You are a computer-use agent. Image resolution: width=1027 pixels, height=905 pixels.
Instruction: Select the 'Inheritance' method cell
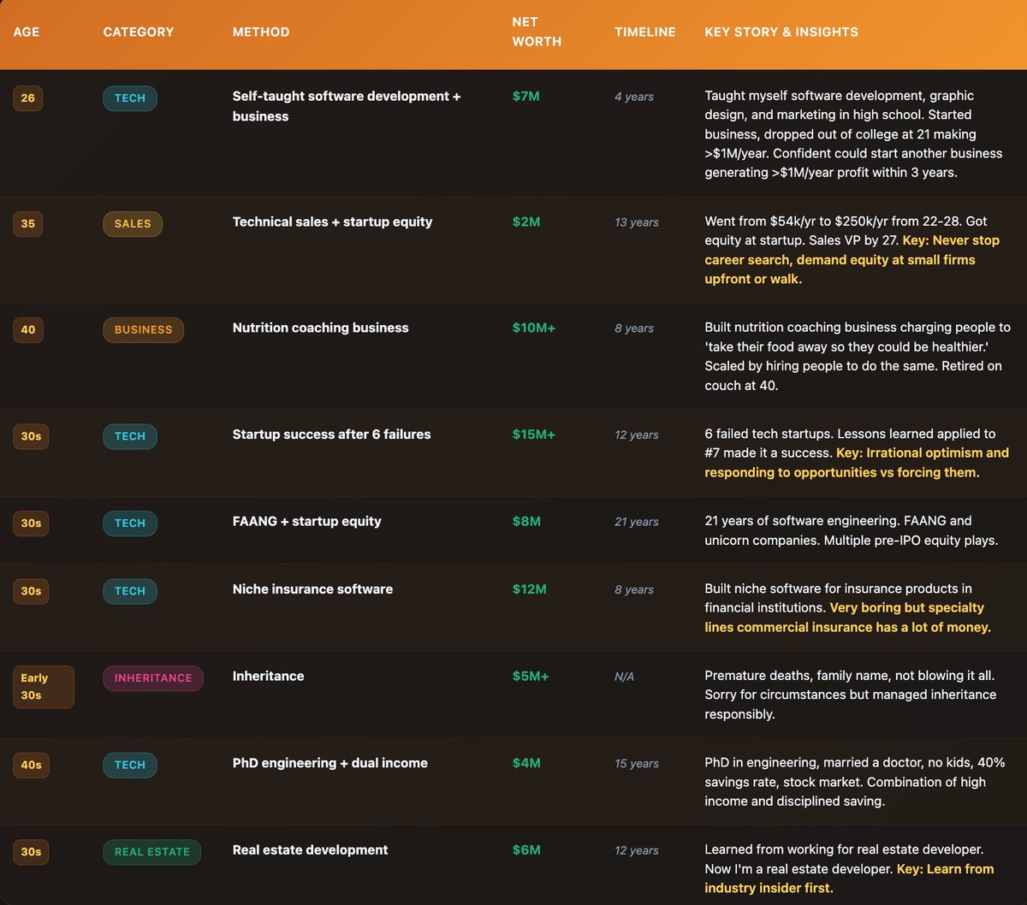(x=268, y=676)
